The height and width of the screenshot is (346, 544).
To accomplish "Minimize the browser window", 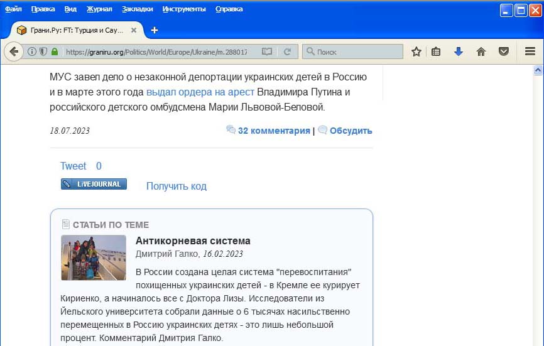I will click(506, 11).
